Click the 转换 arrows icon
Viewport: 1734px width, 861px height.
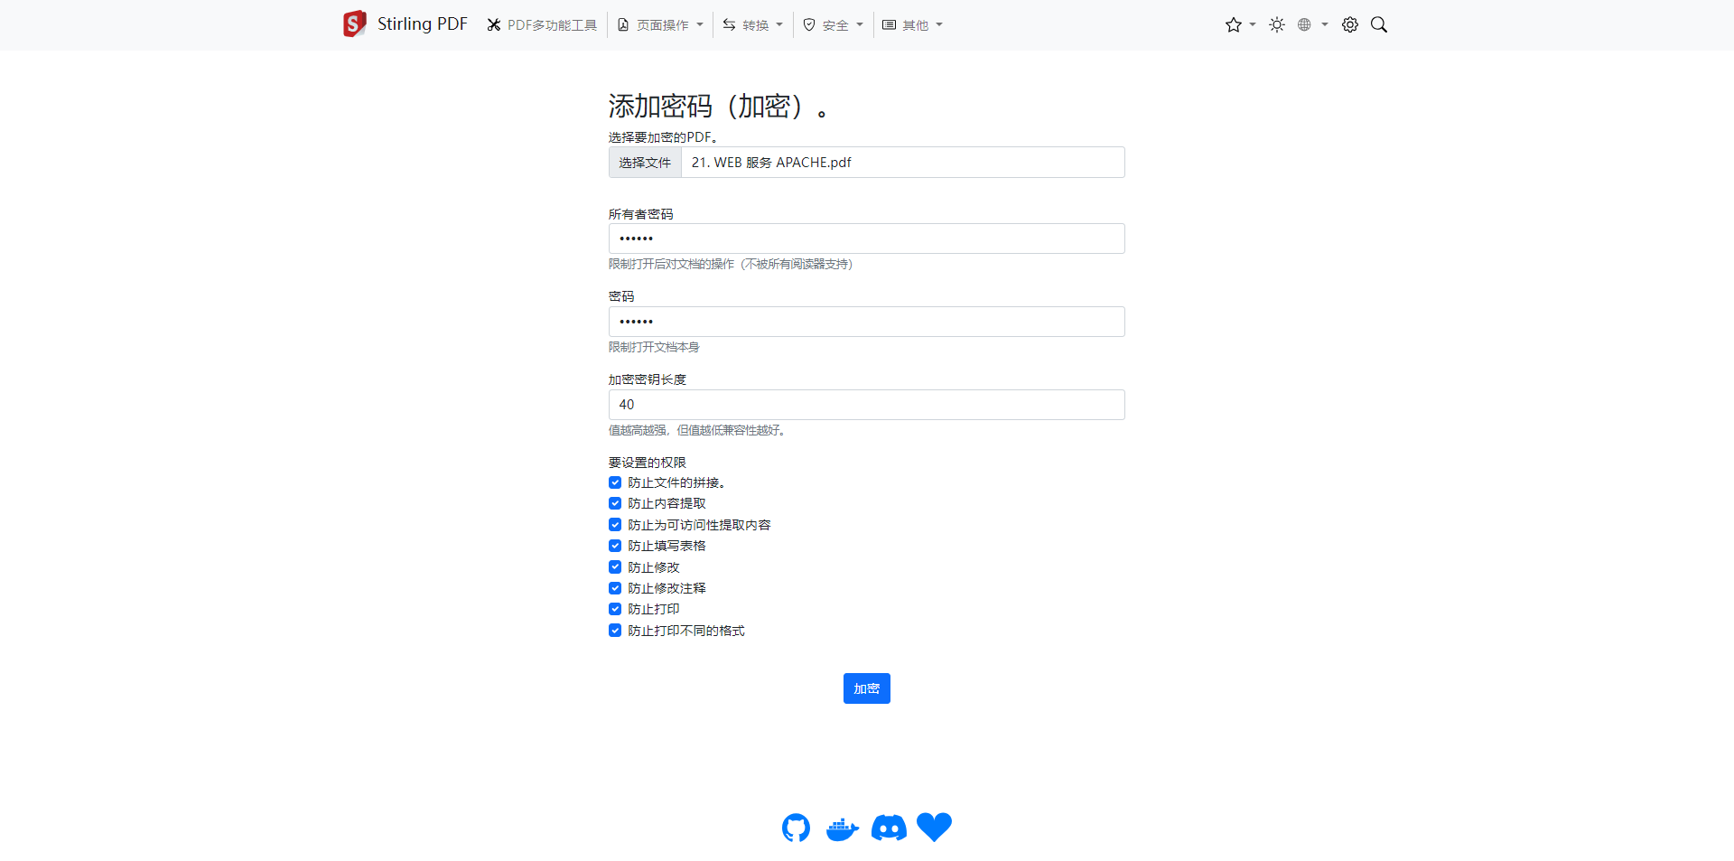730,25
